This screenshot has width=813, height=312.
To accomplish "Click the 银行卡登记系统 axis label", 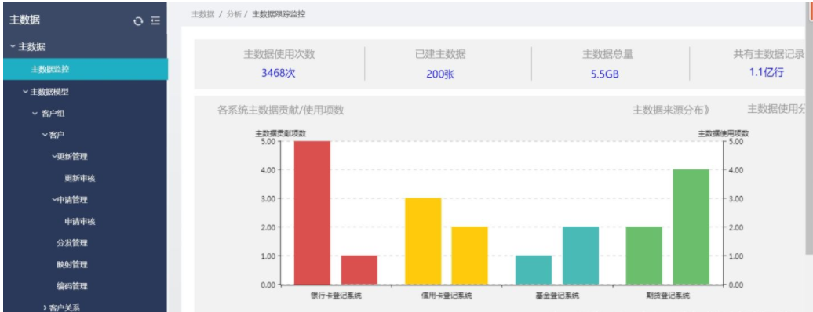I will [336, 296].
